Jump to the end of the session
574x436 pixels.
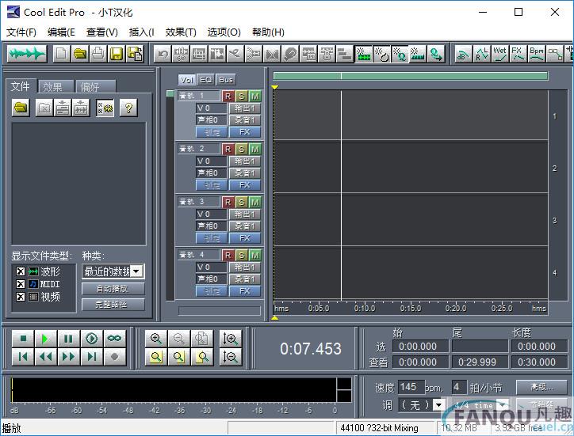[91, 357]
